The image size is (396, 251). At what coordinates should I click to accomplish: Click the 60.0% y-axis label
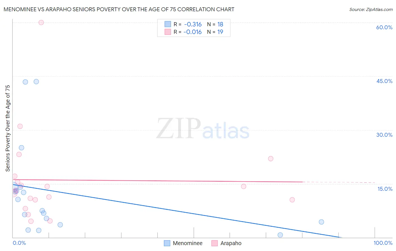coord(384,27)
